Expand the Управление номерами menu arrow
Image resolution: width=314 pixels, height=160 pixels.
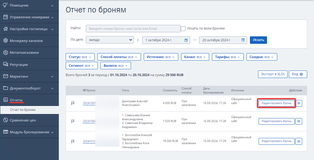[52, 18]
